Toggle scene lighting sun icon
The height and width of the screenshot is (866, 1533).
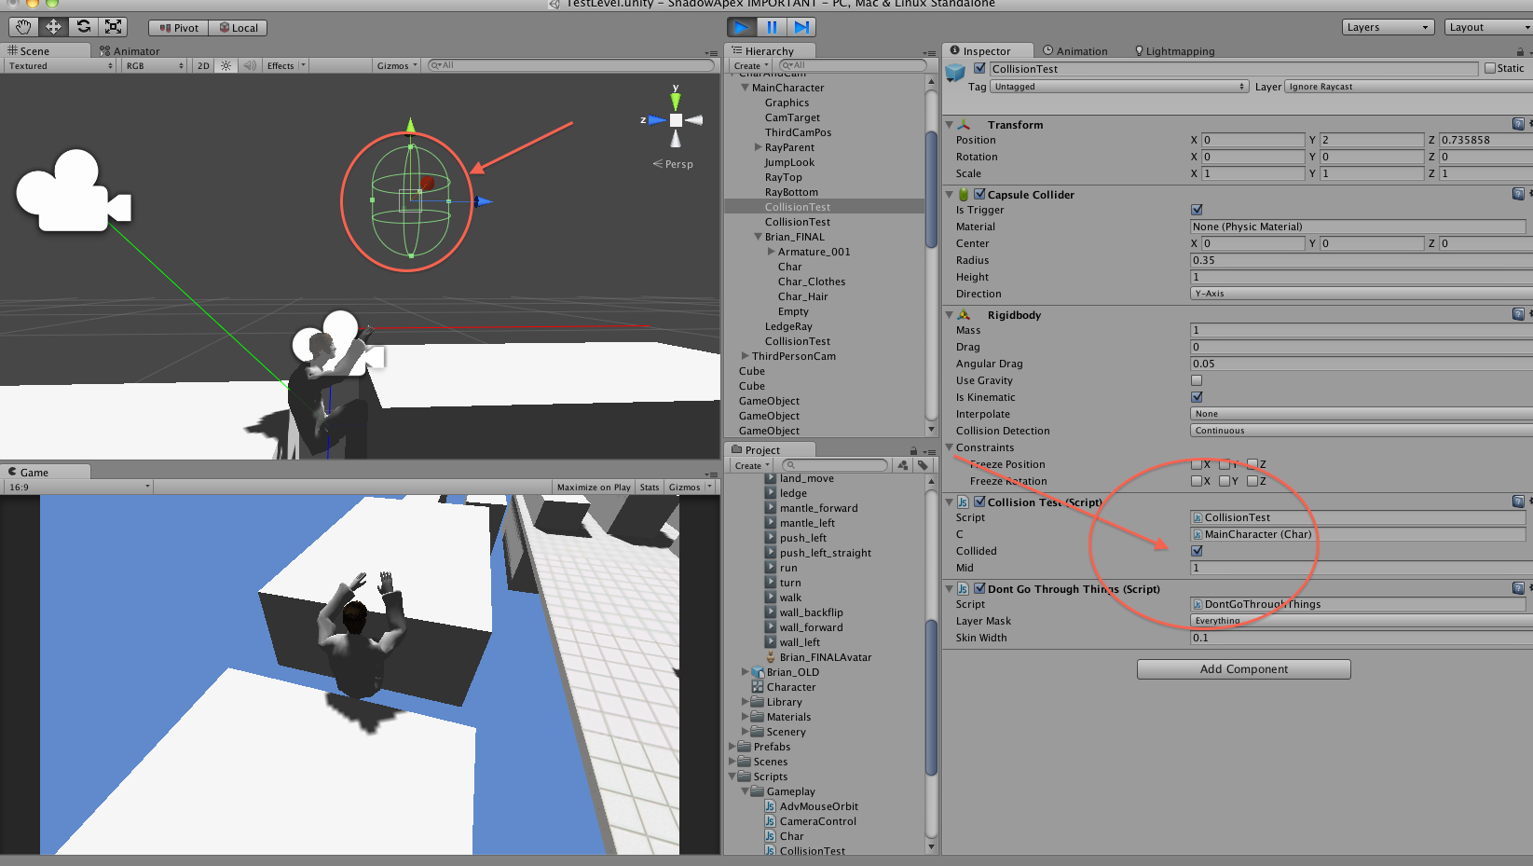pos(226,65)
